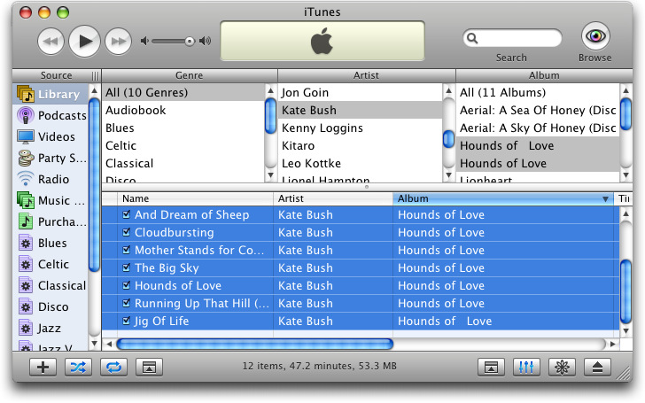Uncheck Mother Stands for Comfort checkbox
645x403 pixels.
pos(127,250)
